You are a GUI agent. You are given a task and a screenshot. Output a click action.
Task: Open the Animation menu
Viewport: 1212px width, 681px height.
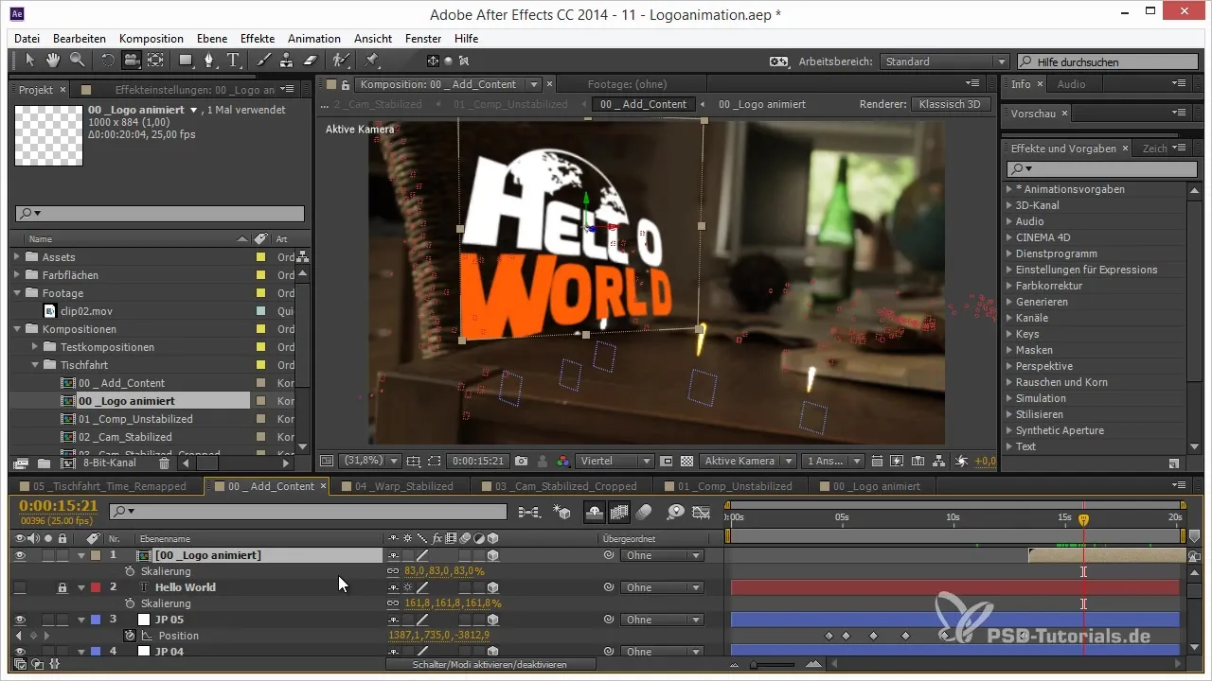[x=314, y=39]
